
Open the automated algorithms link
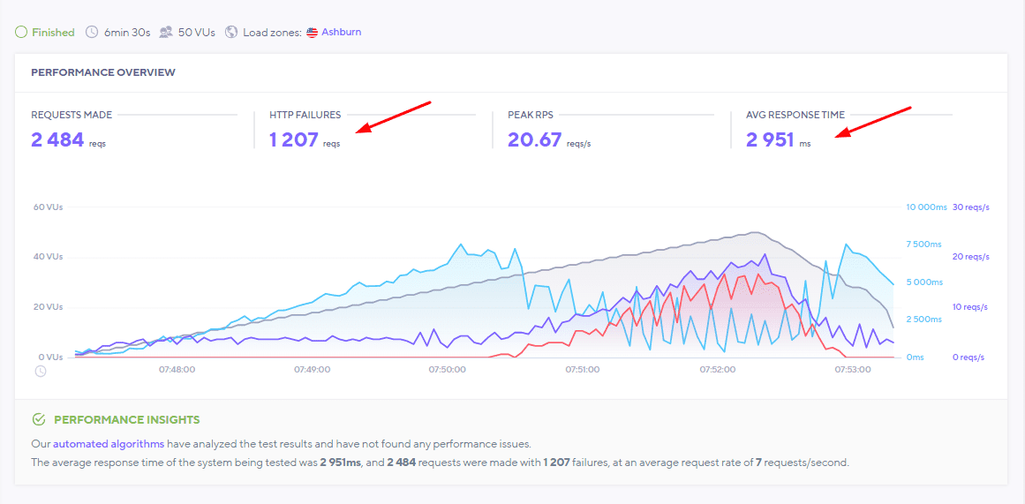(x=108, y=444)
